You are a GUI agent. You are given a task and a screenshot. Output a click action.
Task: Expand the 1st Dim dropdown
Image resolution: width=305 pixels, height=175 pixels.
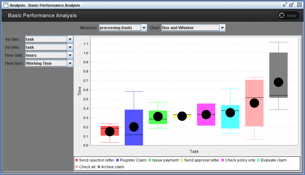coord(70,40)
